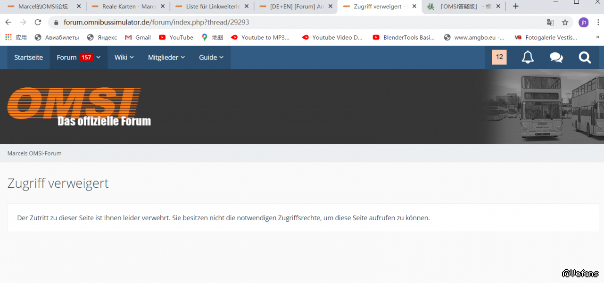Image resolution: width=604 pixels, height=283 pixels.
Task: Expand the Guide menu dropdown
Action: pos(211,58)
